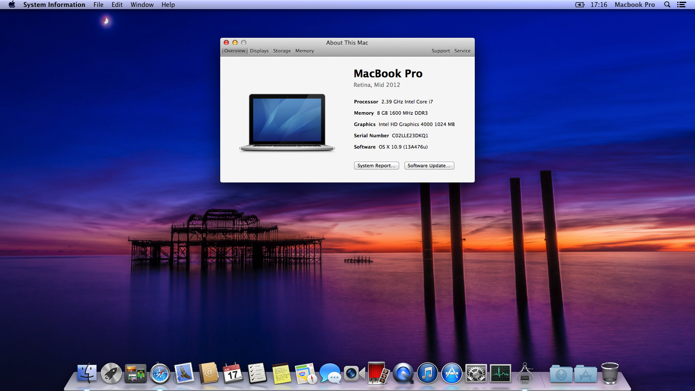The image size is (695, 391).
Task: Launch QuickTime Player icon
Action: pos(404,373)
